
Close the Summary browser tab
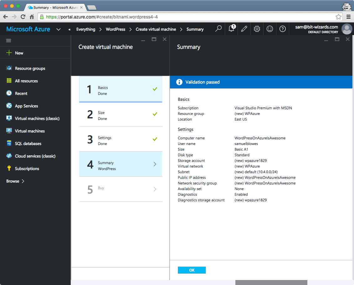(81, 8)
